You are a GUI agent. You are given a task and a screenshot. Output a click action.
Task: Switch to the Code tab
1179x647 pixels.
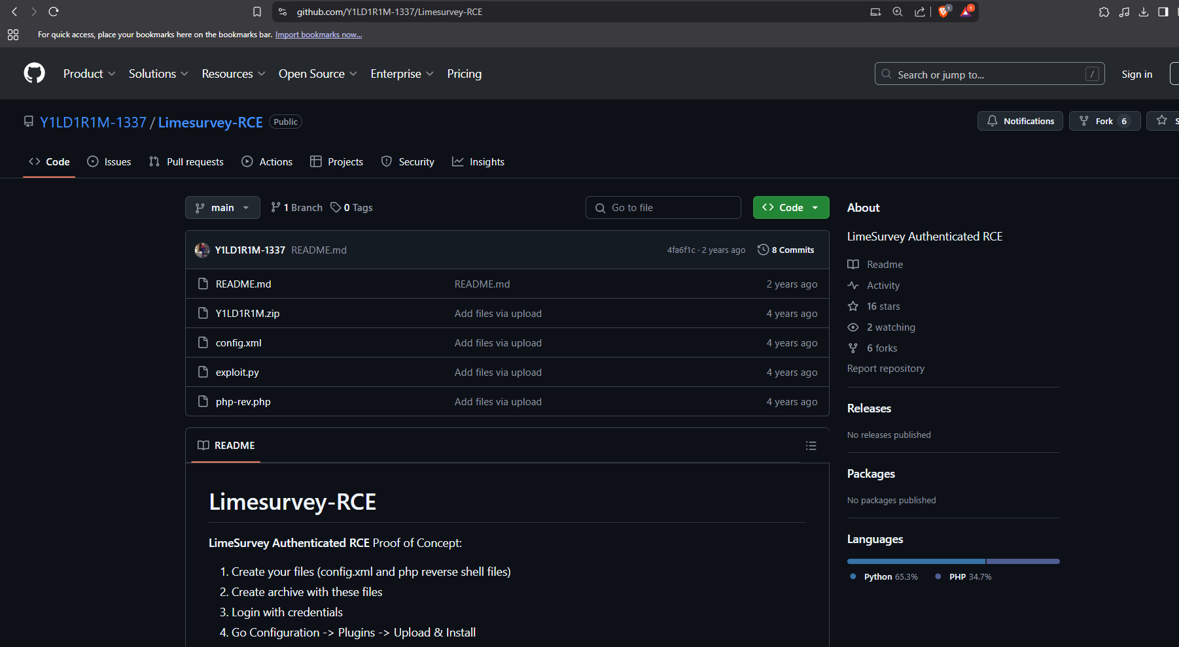click(x=49, y=161)
